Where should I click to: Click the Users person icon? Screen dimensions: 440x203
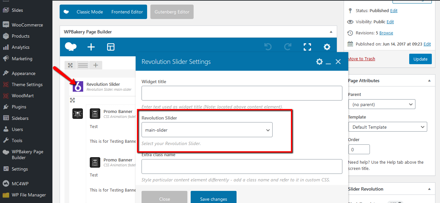coord(6,129)
